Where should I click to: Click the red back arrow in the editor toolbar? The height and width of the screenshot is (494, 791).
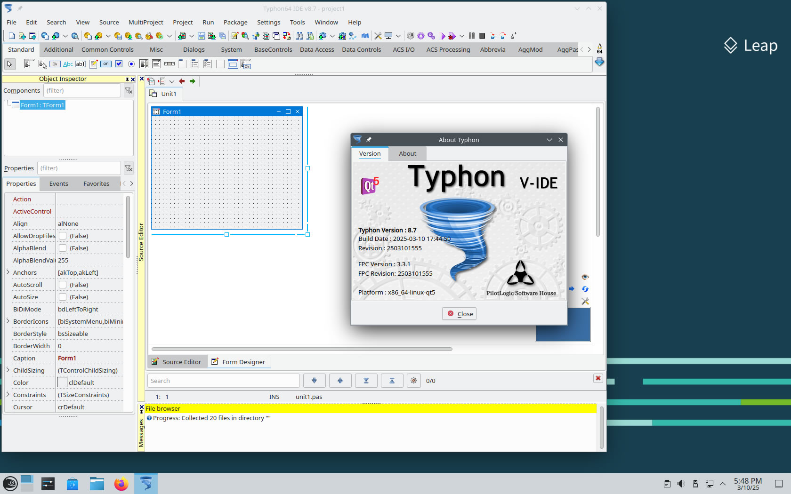click(182, 81)
